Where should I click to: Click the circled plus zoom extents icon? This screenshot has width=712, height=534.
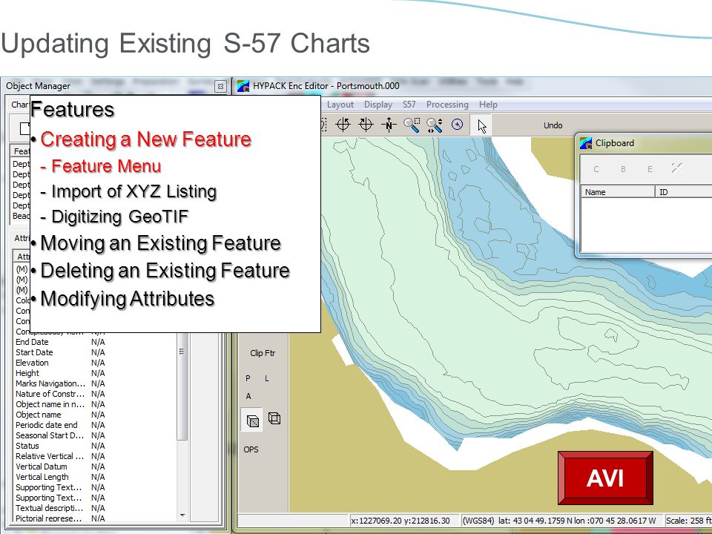[x=458, y=125]
